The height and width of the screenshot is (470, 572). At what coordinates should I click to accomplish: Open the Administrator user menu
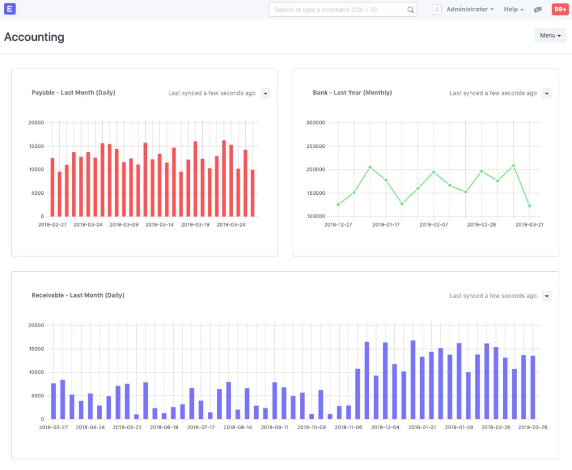470,9
